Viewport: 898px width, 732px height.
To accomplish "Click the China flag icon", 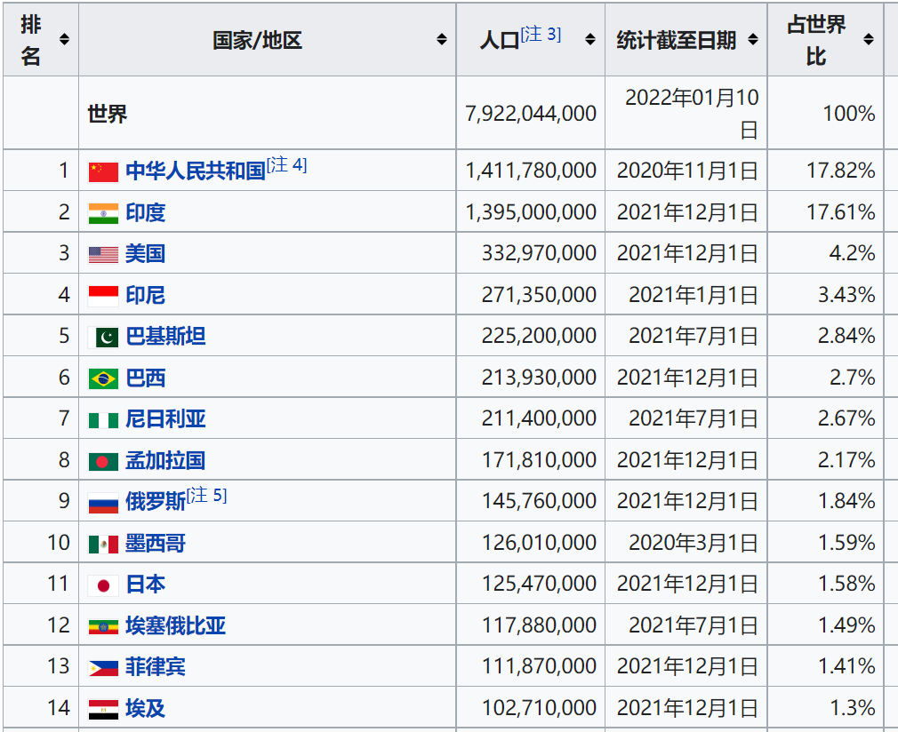I will (x=104, y=171).
